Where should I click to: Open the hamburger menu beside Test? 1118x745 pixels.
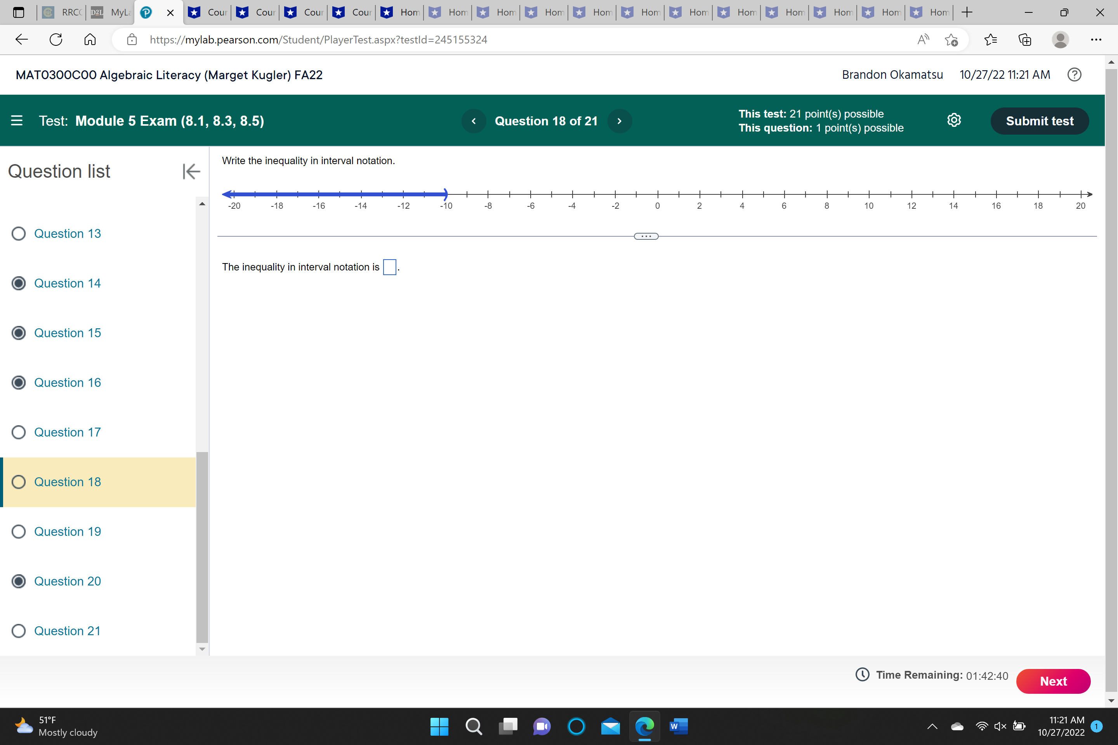[17, 121]
